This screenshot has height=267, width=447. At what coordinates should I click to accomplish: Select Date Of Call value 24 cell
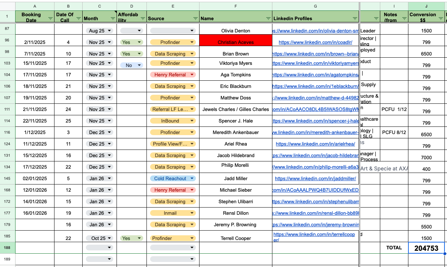click(69, 109)
